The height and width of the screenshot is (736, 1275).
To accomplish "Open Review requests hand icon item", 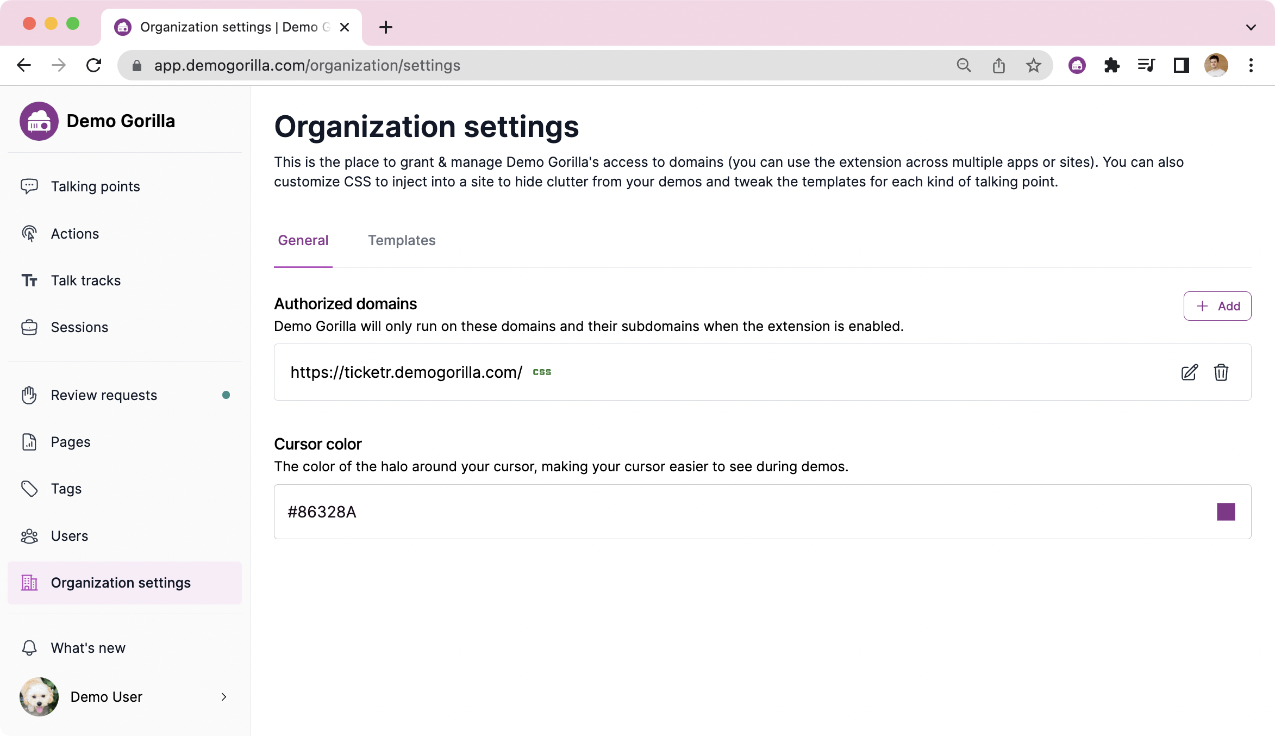I will pos(104,395).
